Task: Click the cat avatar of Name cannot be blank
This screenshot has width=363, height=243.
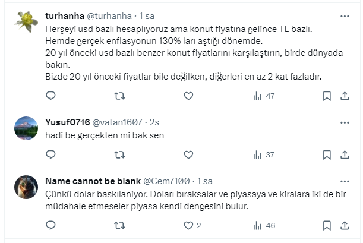Action: click(26, 186)
